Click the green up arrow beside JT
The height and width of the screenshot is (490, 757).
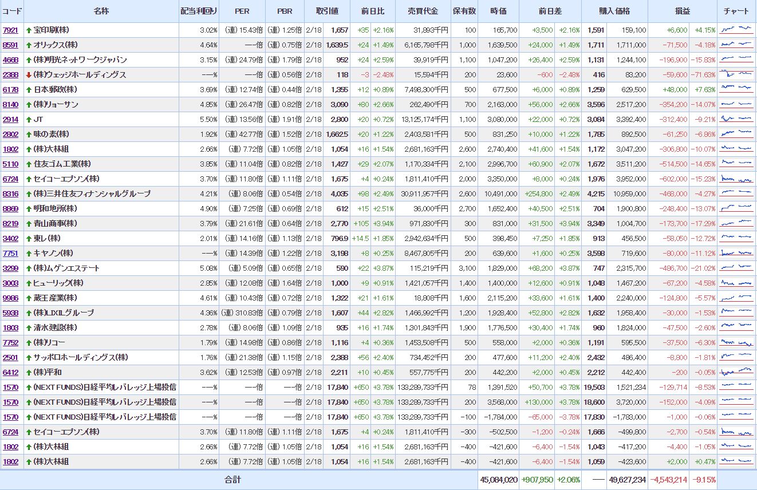click(x=29, y=119)
